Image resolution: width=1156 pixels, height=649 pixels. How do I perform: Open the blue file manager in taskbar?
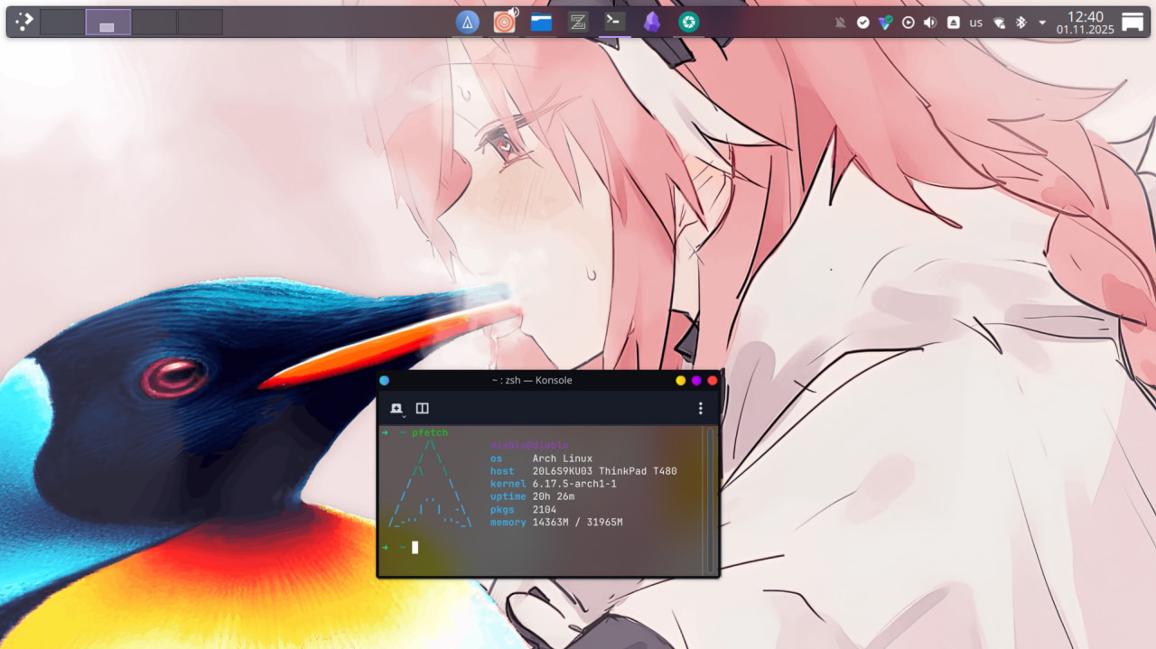[541, 23]
